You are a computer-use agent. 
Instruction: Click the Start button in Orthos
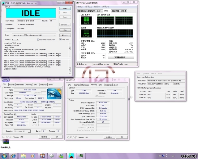click(x=65, y=8)
